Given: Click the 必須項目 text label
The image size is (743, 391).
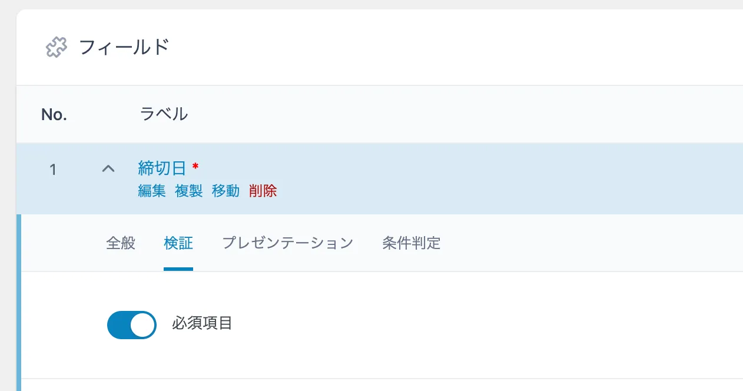Looking at the screenshot, I should [202, 323].
